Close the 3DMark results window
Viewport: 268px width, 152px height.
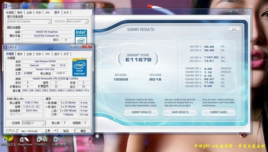(245, 11)
